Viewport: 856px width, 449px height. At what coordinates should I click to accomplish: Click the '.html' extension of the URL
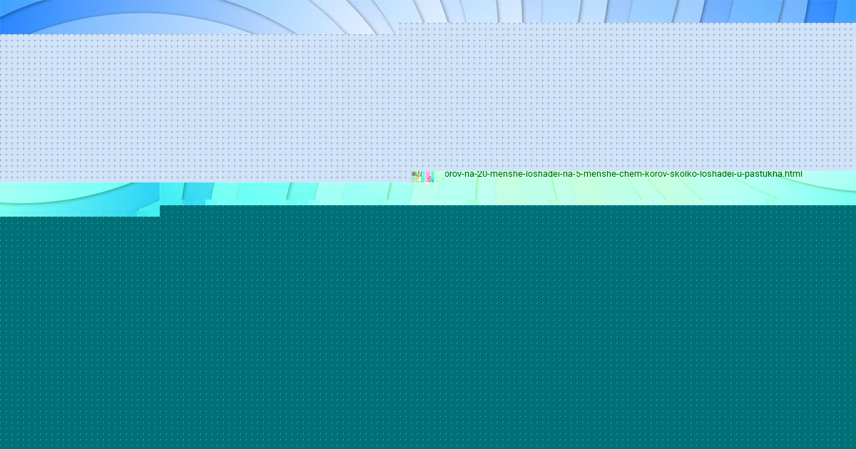click(792, 174)
